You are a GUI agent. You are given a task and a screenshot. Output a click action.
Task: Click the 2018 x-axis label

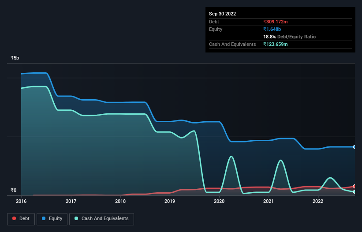pos(120,201)
